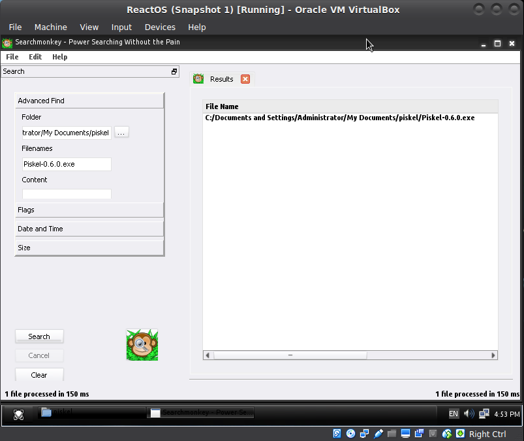Click VirtualBox mouse integration status icon

[x=447, y=434]
